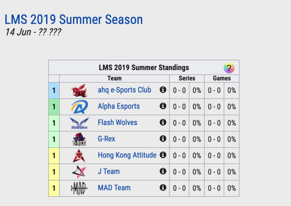This screenshot has height=206, width=291.
Task: Visit the MAD Team page link
Action: pyautogui.click(x=114, y=188)
